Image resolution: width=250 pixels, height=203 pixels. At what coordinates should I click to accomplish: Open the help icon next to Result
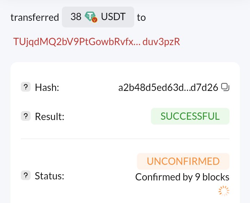click(x=26, y=116)
